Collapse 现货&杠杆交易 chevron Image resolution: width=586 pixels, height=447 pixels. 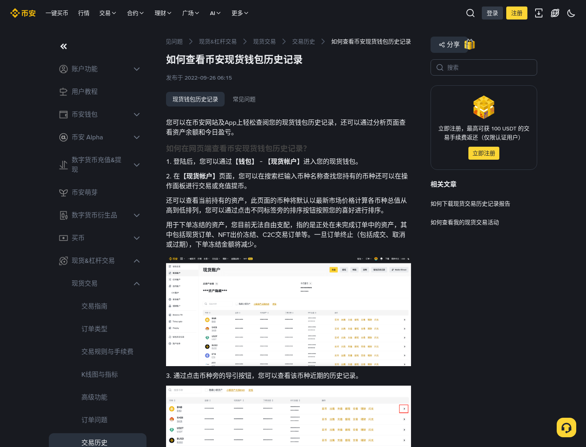click(137, 261)
